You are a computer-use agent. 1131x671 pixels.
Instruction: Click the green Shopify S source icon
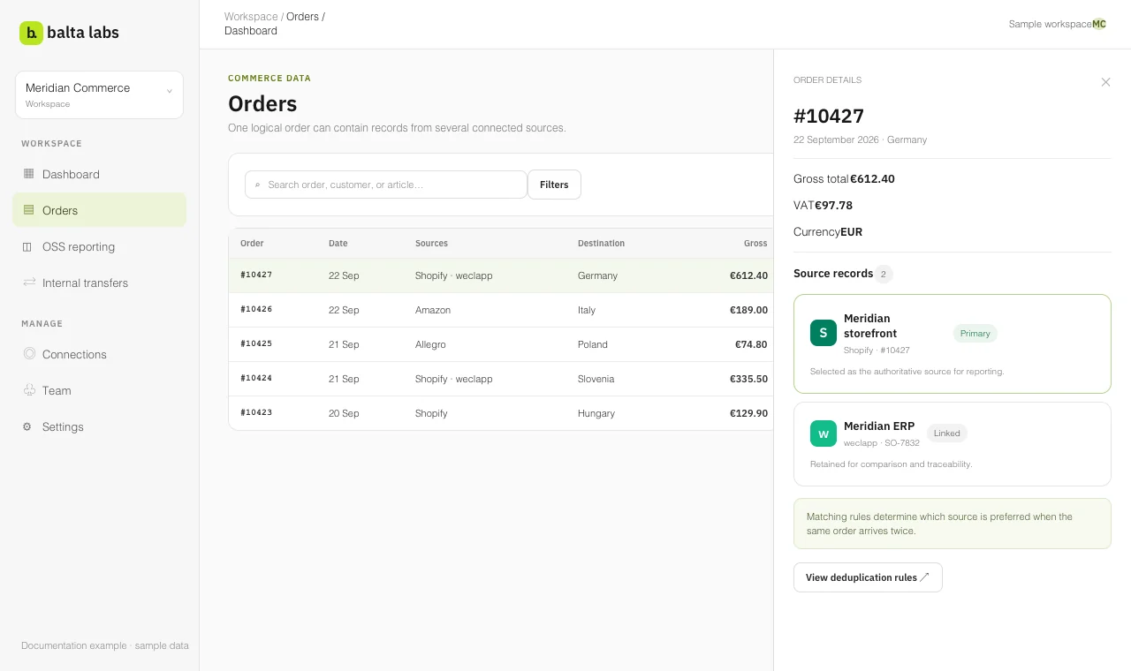[x=824, y=333]
